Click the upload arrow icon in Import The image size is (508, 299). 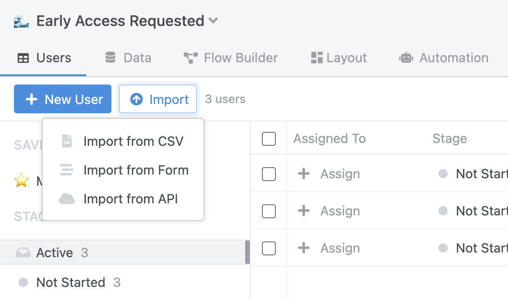tap(137, 99)
